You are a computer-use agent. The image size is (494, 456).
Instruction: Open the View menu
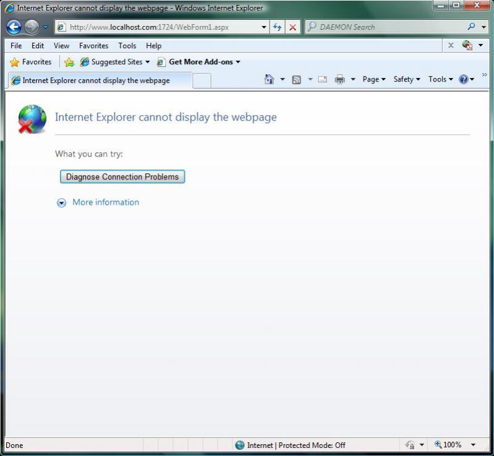[x=61, y=46]
